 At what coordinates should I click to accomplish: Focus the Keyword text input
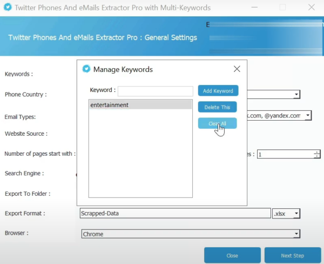[155, 91]
